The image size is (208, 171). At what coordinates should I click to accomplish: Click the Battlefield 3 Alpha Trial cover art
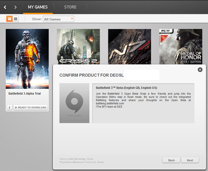27,59
